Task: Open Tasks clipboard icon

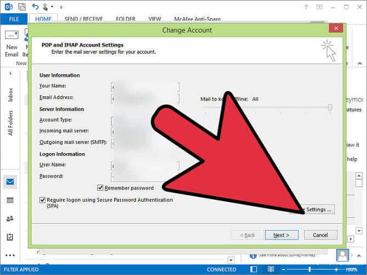Action: tap(10, 237)
